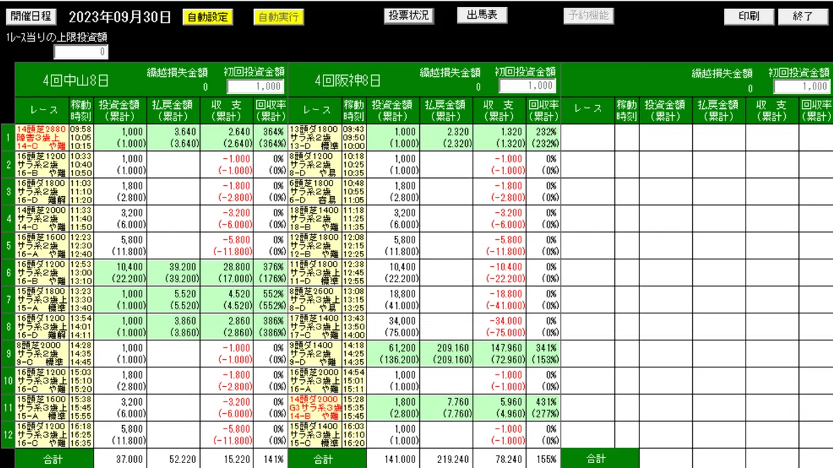Select Hanshin investment cell 34,000
The image size is (833, 468).
(x=393, y=327)
